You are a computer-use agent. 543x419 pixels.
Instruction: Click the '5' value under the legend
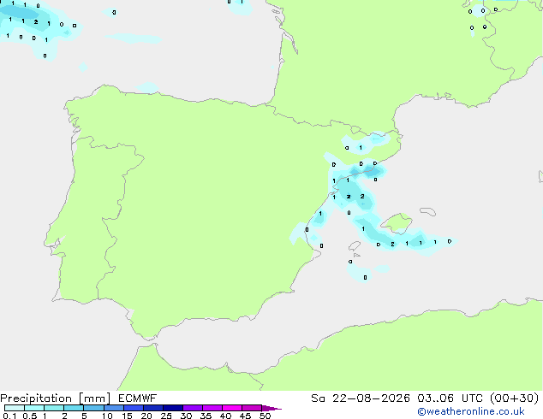(84, 416)
